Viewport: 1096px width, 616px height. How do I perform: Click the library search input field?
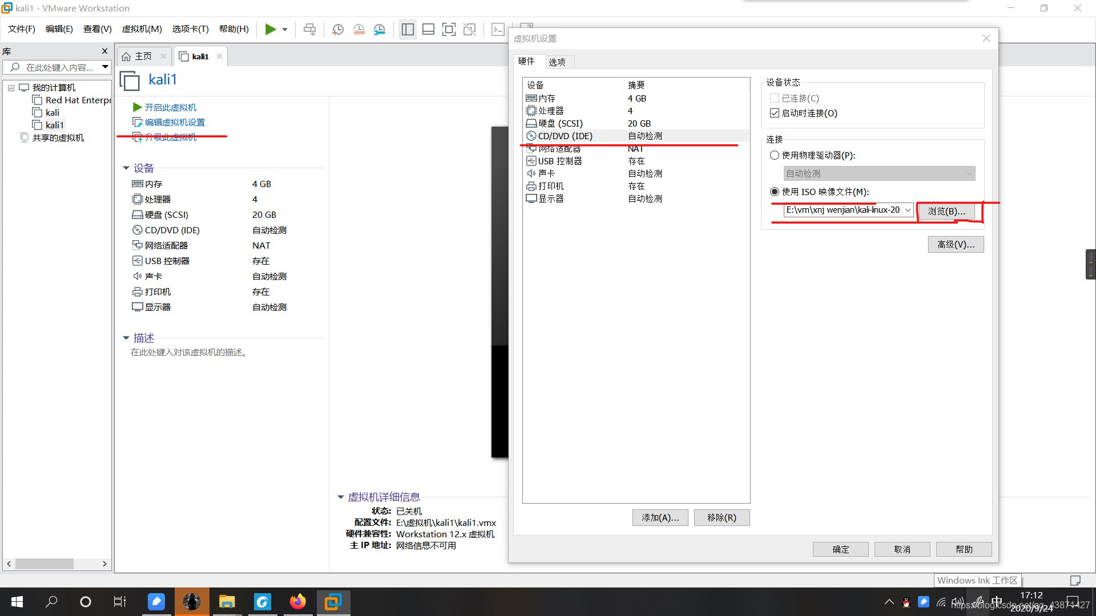point(56,67)
